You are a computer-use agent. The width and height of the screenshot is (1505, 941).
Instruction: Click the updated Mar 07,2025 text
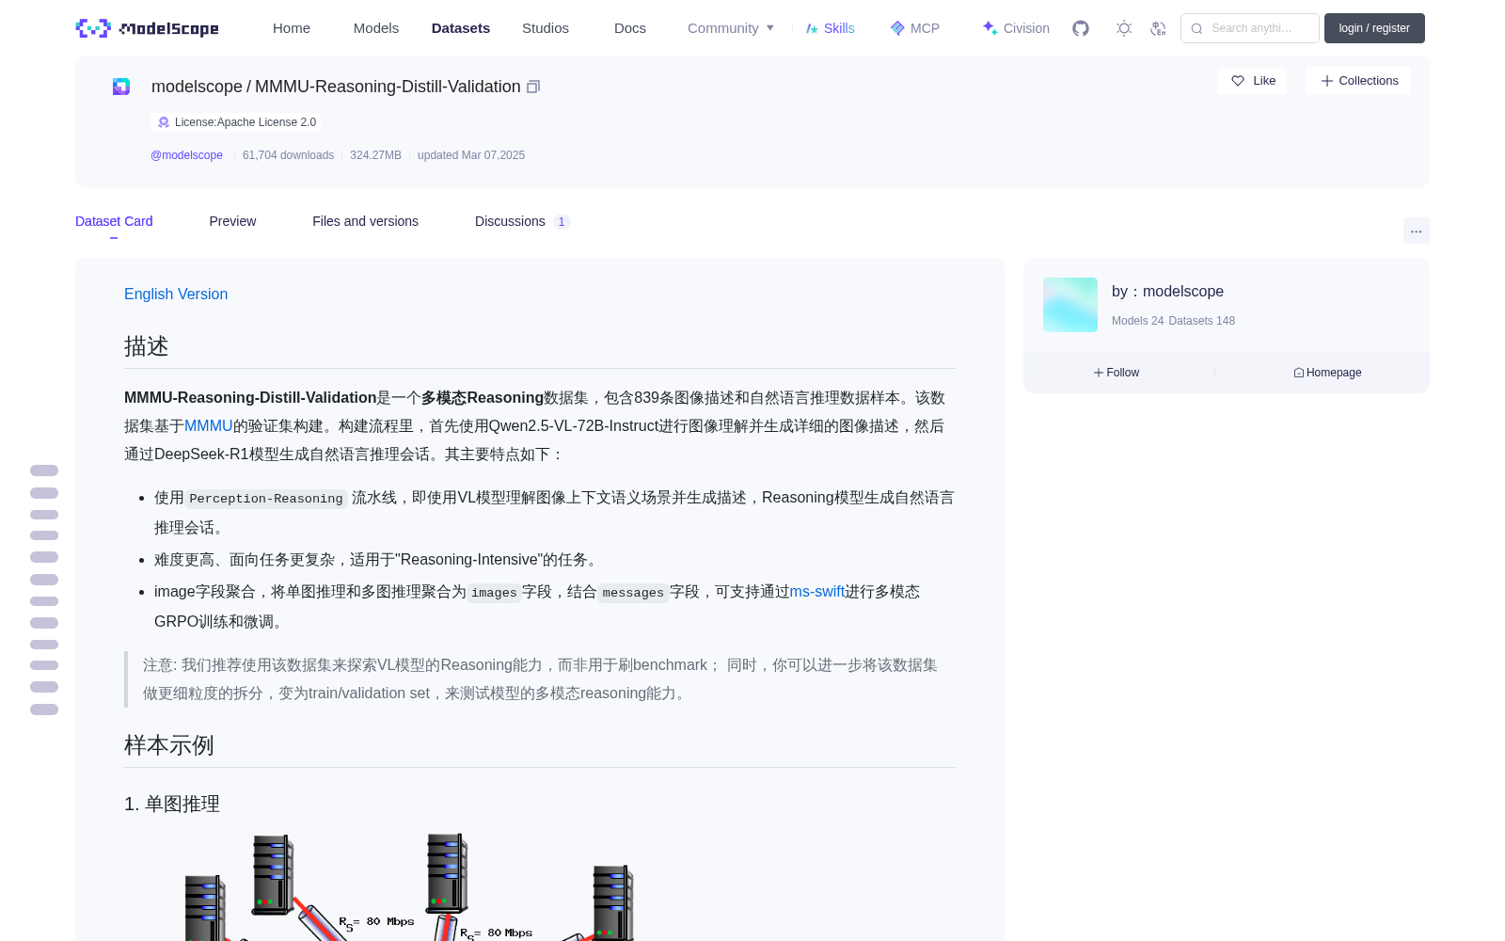coord(471,155)
